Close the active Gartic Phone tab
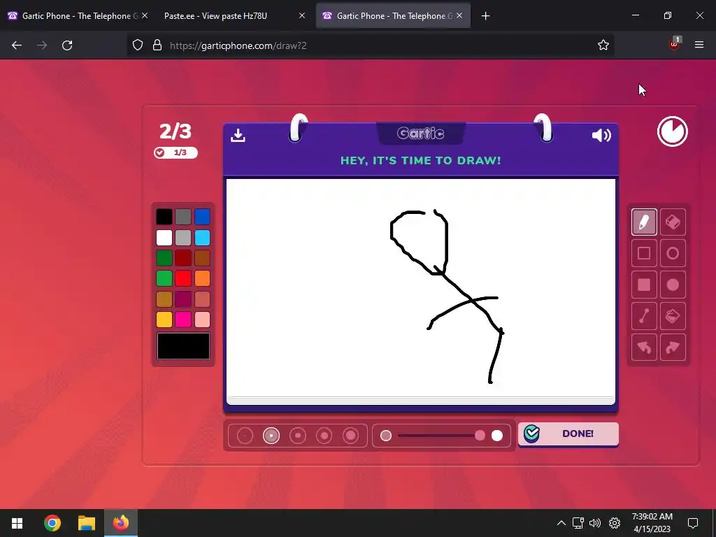The height and width of the screenshot is (537, 716). [459, 15]
